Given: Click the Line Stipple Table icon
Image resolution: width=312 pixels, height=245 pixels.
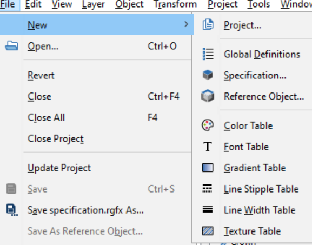Looking at the screenshot, I should tap(207, 188).
